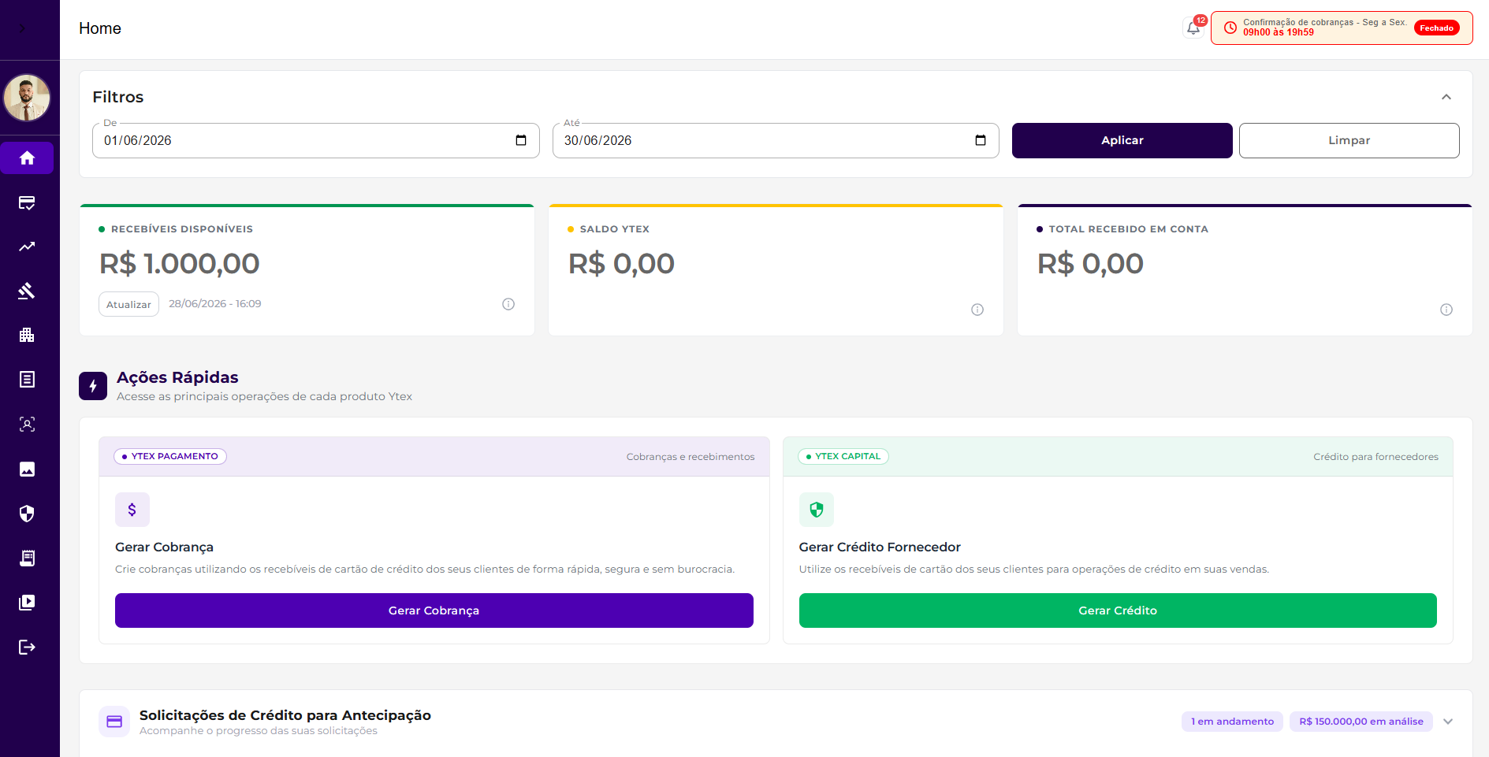Open the gavel sidebar icon
The image size is (1489, 757).
click(27, 291)
